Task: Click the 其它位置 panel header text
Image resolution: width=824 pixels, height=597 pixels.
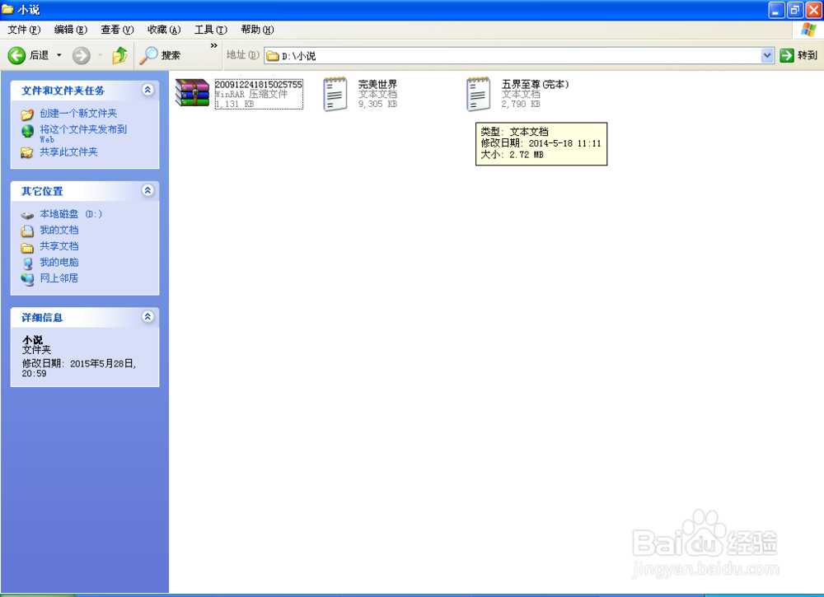Action: (x=42, y=191)
